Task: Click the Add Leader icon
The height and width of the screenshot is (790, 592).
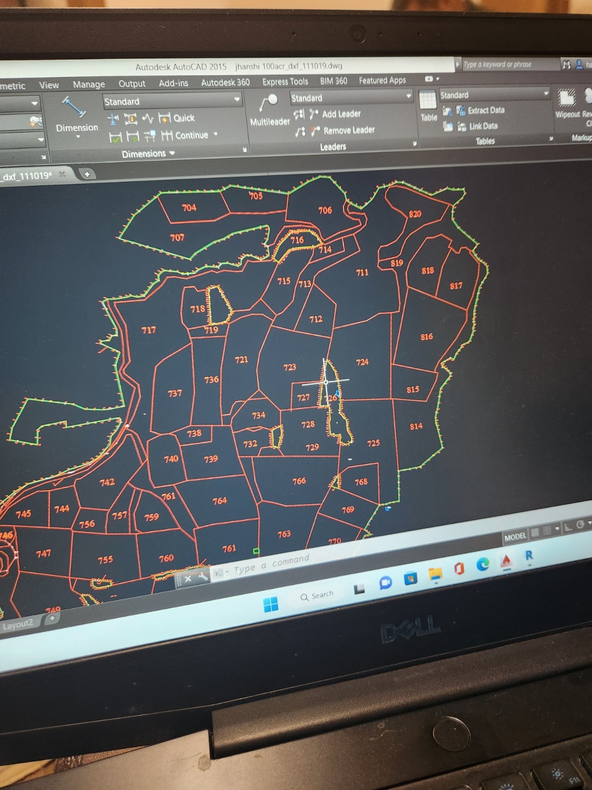Action: pos(314,114)
